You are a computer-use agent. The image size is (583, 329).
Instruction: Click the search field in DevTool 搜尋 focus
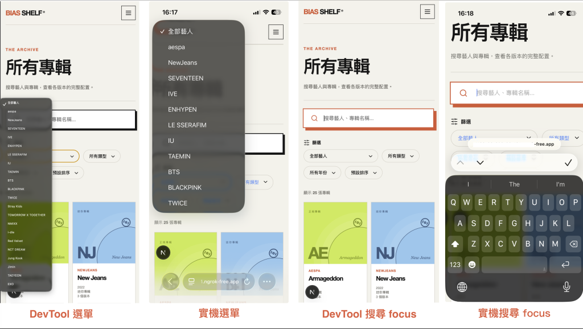pyautogui.click(x=368, y=118)
